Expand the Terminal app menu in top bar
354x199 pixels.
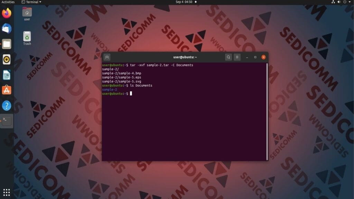pos(31,2)
